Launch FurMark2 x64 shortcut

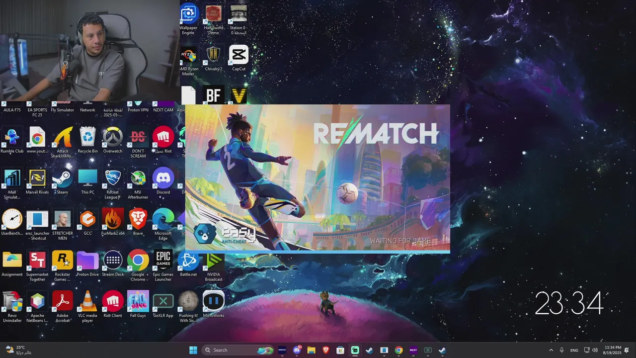(113, 223)
